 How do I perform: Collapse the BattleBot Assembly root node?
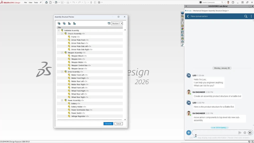(x=59, y=30)
